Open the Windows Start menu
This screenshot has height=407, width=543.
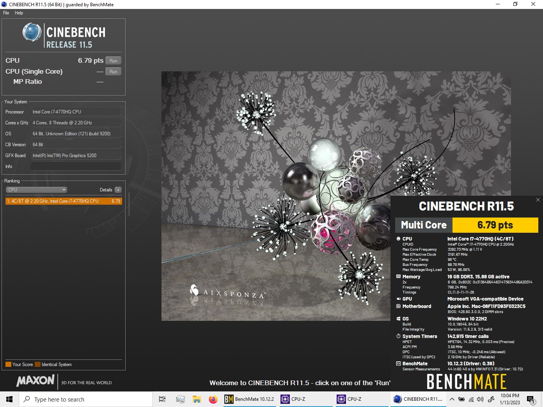(9, 399)
